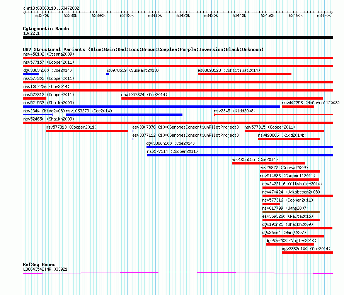
Task: Click the 63400k ruler position label
Action: (x=127, y=15)
